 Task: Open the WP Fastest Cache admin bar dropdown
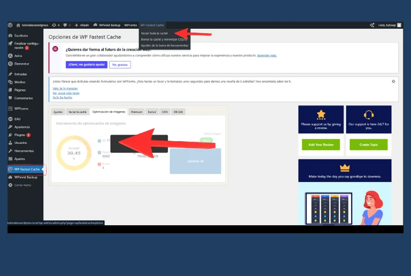(x=153, y=25)
